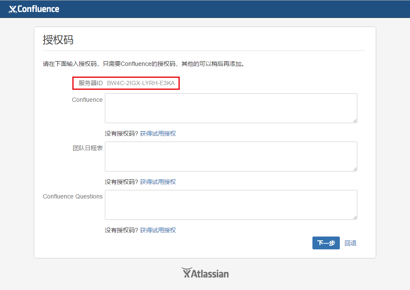Viewport: 410px width, 290px height.
Task: Focus the Confluence license key textarea
Action: point(231,108)
